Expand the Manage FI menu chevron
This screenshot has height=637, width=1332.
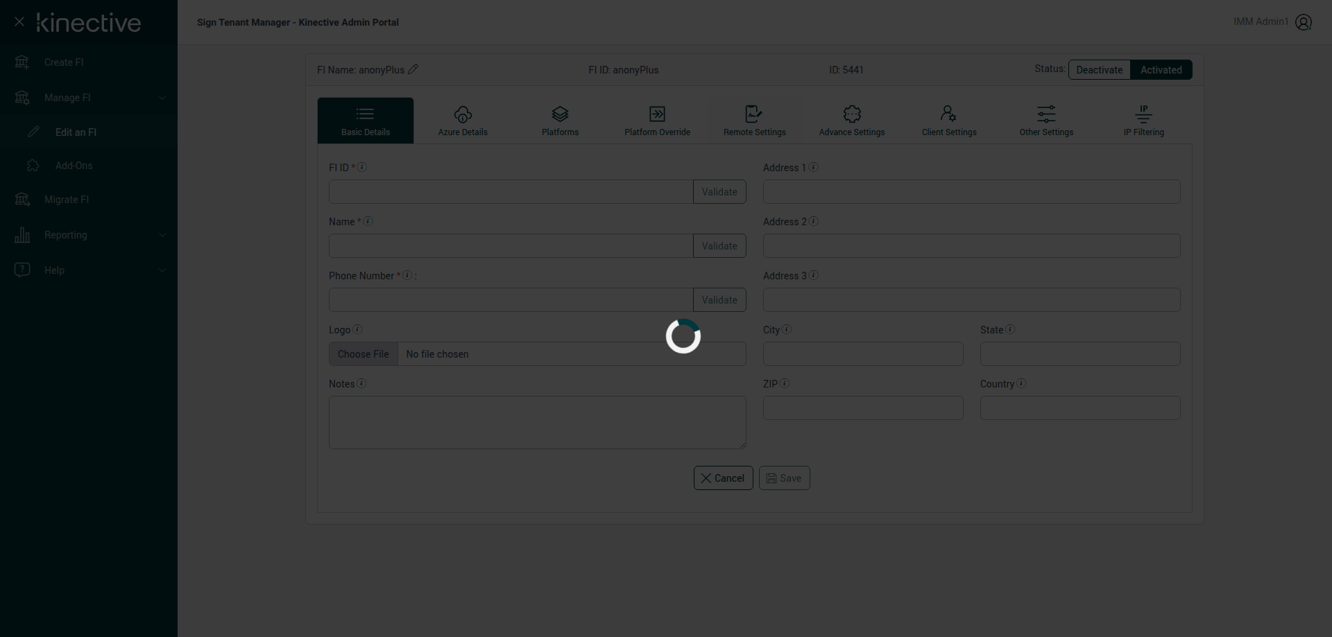pyautogui.click(x=162, y=98)
